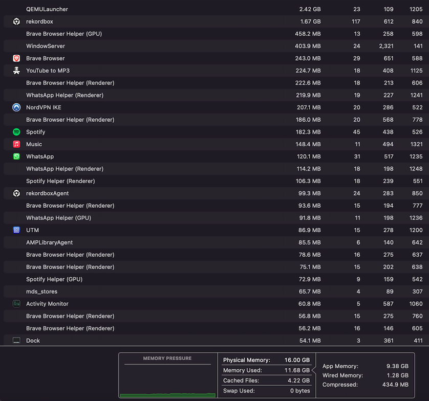The image size is (429, 401).
Task: Click the Music app icon
Action: [x=16, y=144]
